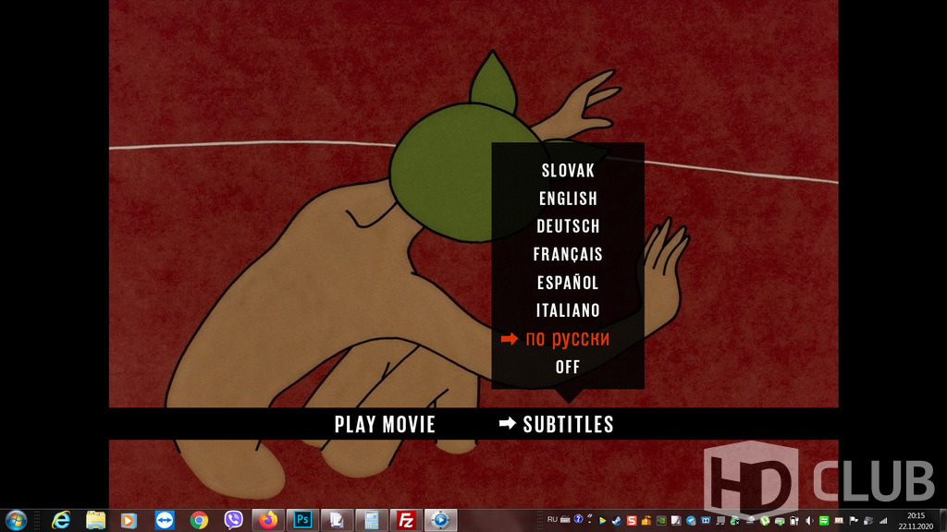Switch to the notepad document taskbar app
This screenshot has width=947, height=532.
tap(337, 520)
